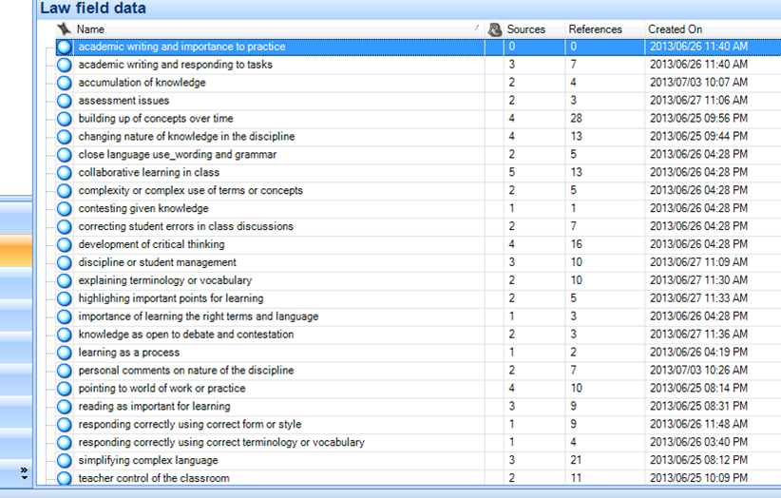Click 'Law field data' panel title
Image resolution: width=781 pixels, height=498 pixels.
93,9
